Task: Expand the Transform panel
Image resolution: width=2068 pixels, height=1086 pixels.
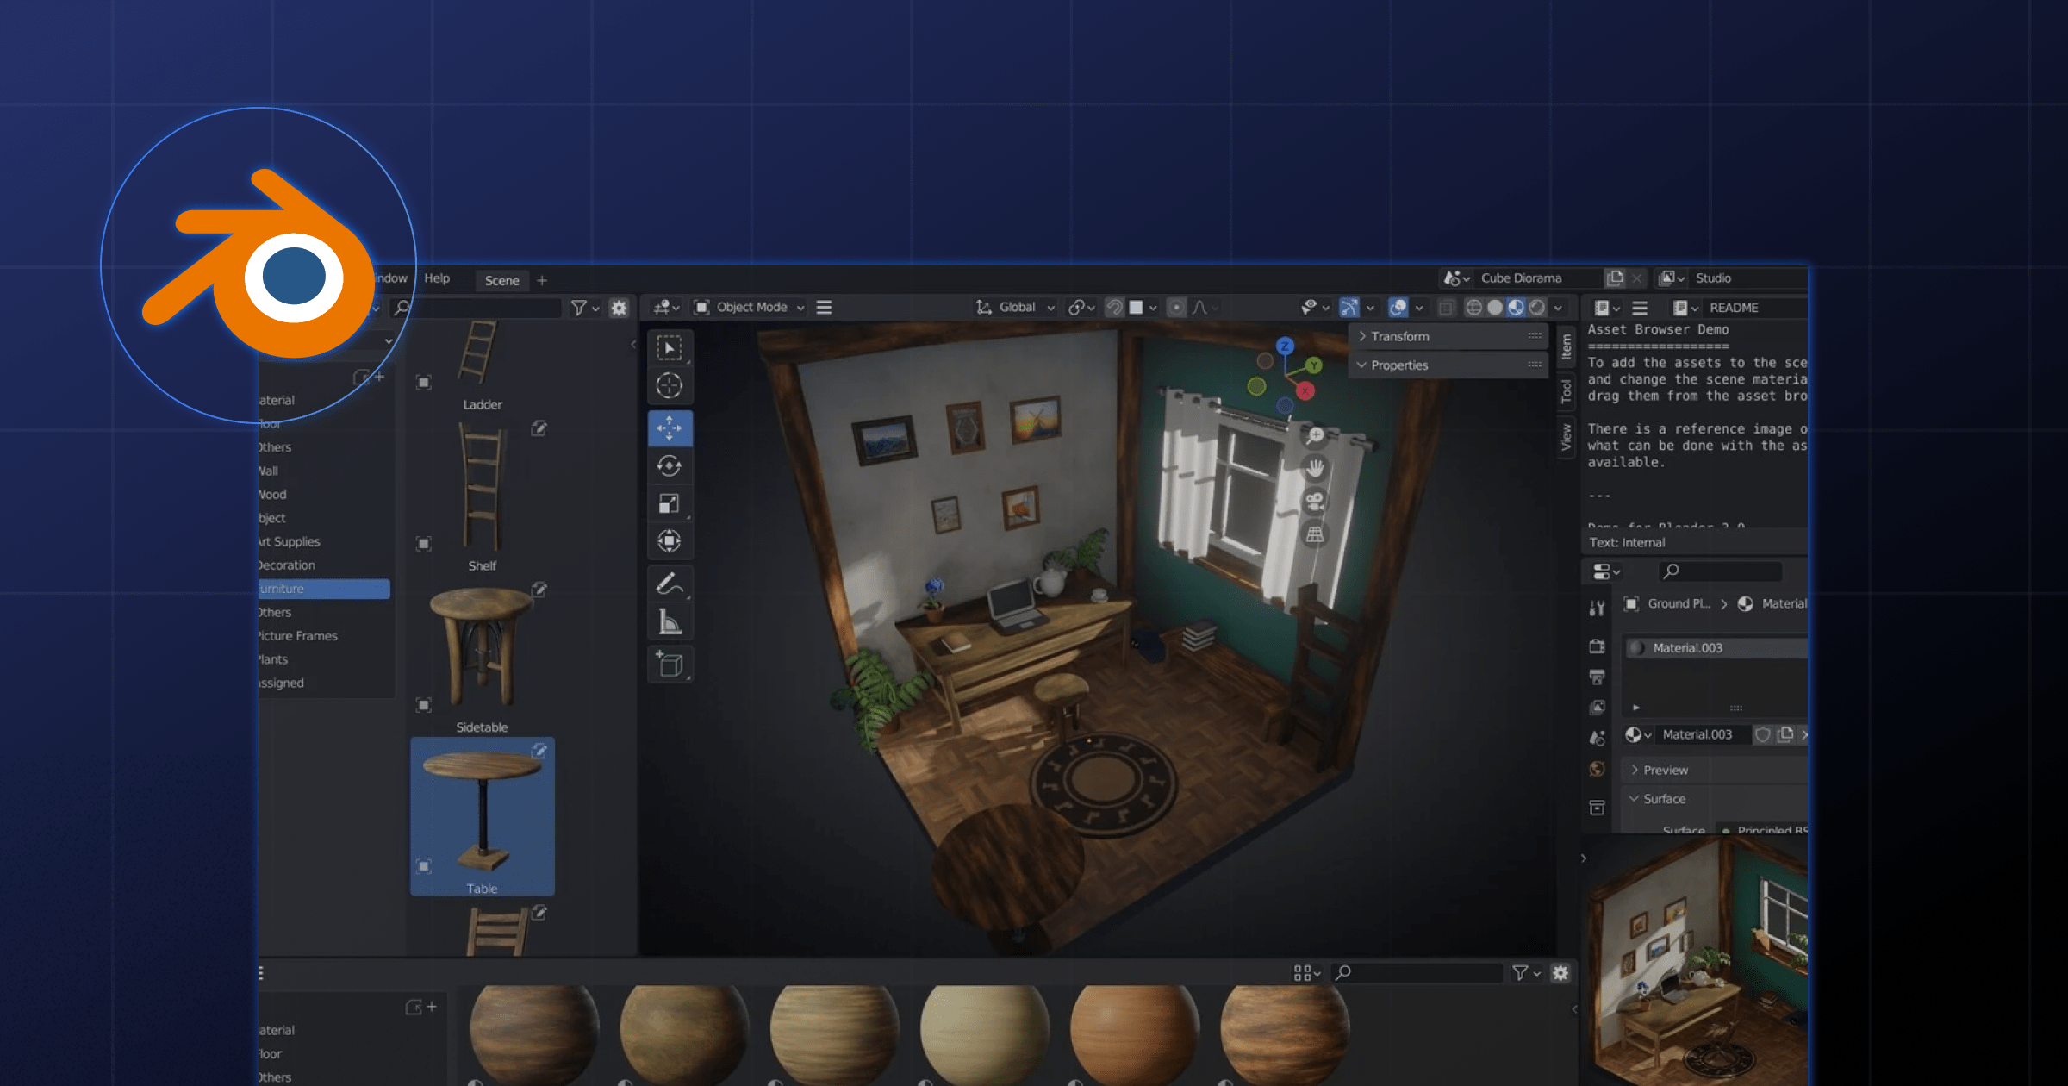Action: tap(1448, 336)
